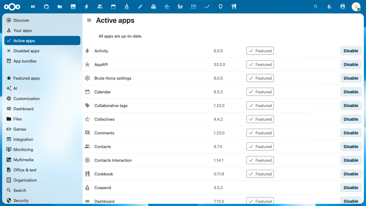Disable the AppAPI app
The image size is (366, 206).
(351, 64)
